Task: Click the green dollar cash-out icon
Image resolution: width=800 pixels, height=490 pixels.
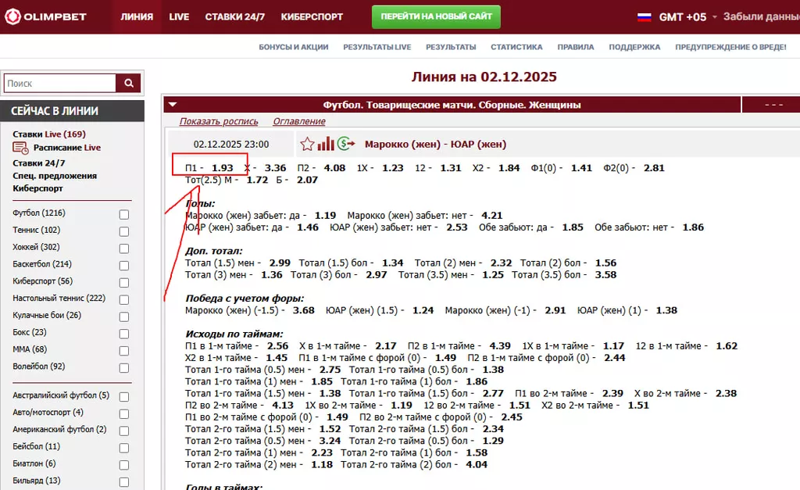Action: pos(346,145)
